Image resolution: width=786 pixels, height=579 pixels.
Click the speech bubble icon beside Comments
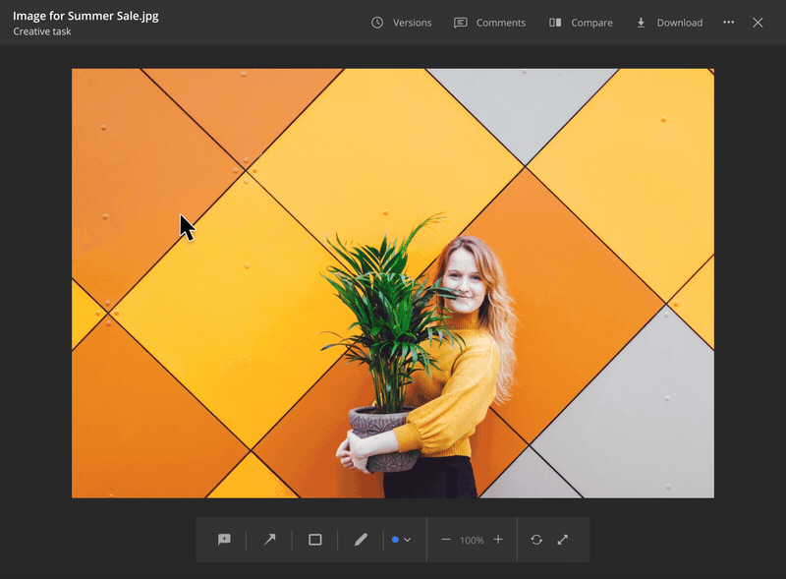point(460,23)
